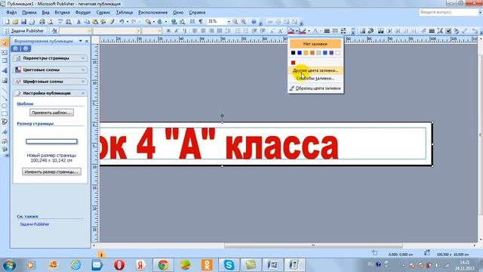The image size is (483, 272).
Task: Select the Arrow tool in the left toolbar
Action: click(5, 98)
